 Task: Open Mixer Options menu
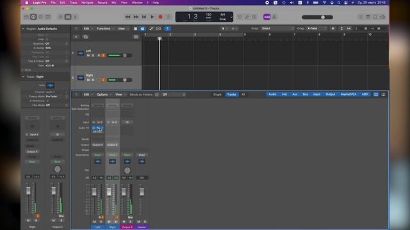click(x=104, y=95)
